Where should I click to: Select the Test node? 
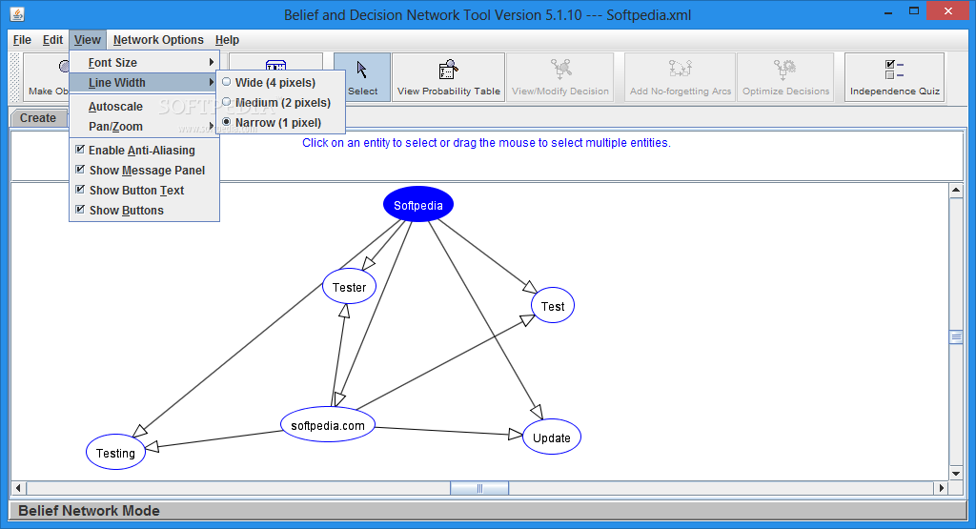(x=553, y=306)
